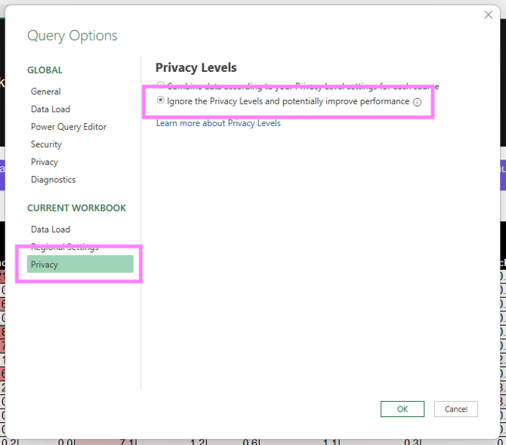Choose Ignore the Privacy Levels radio button

(160, 100)
